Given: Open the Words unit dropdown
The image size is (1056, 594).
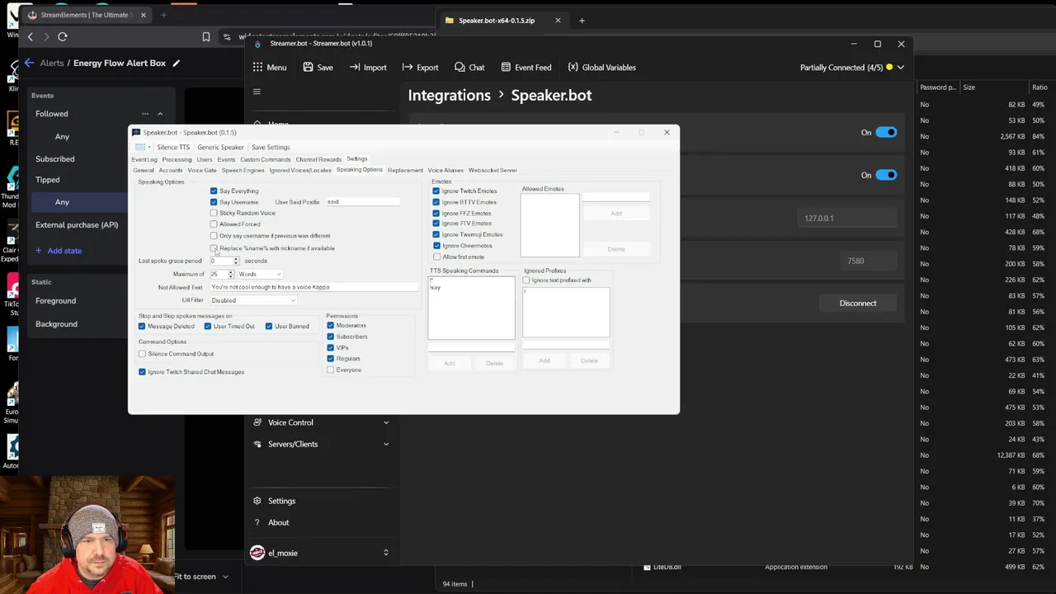Looking at the screenshot, I should [x=260, y=274].
